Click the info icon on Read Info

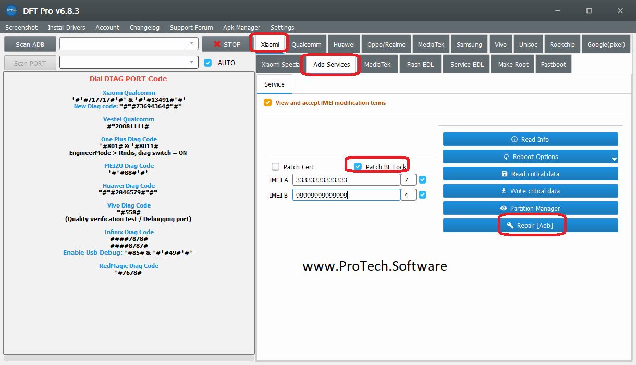[515, 139]
